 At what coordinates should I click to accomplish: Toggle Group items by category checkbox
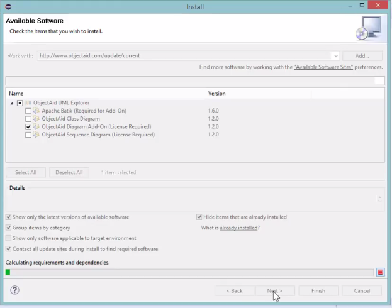coord(9,228)
